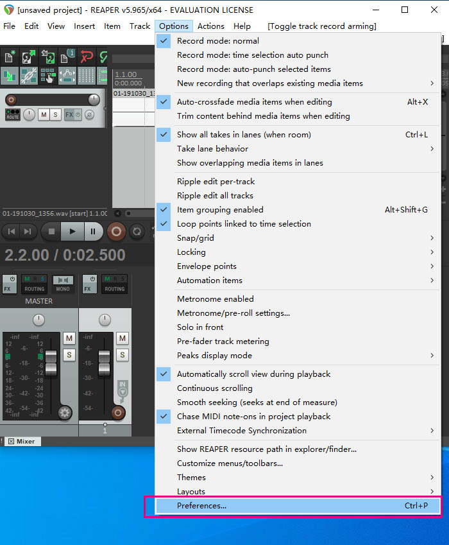Toggle auto-crossfade toolbar icon
The image size is (449, 545).
(10, 76)
